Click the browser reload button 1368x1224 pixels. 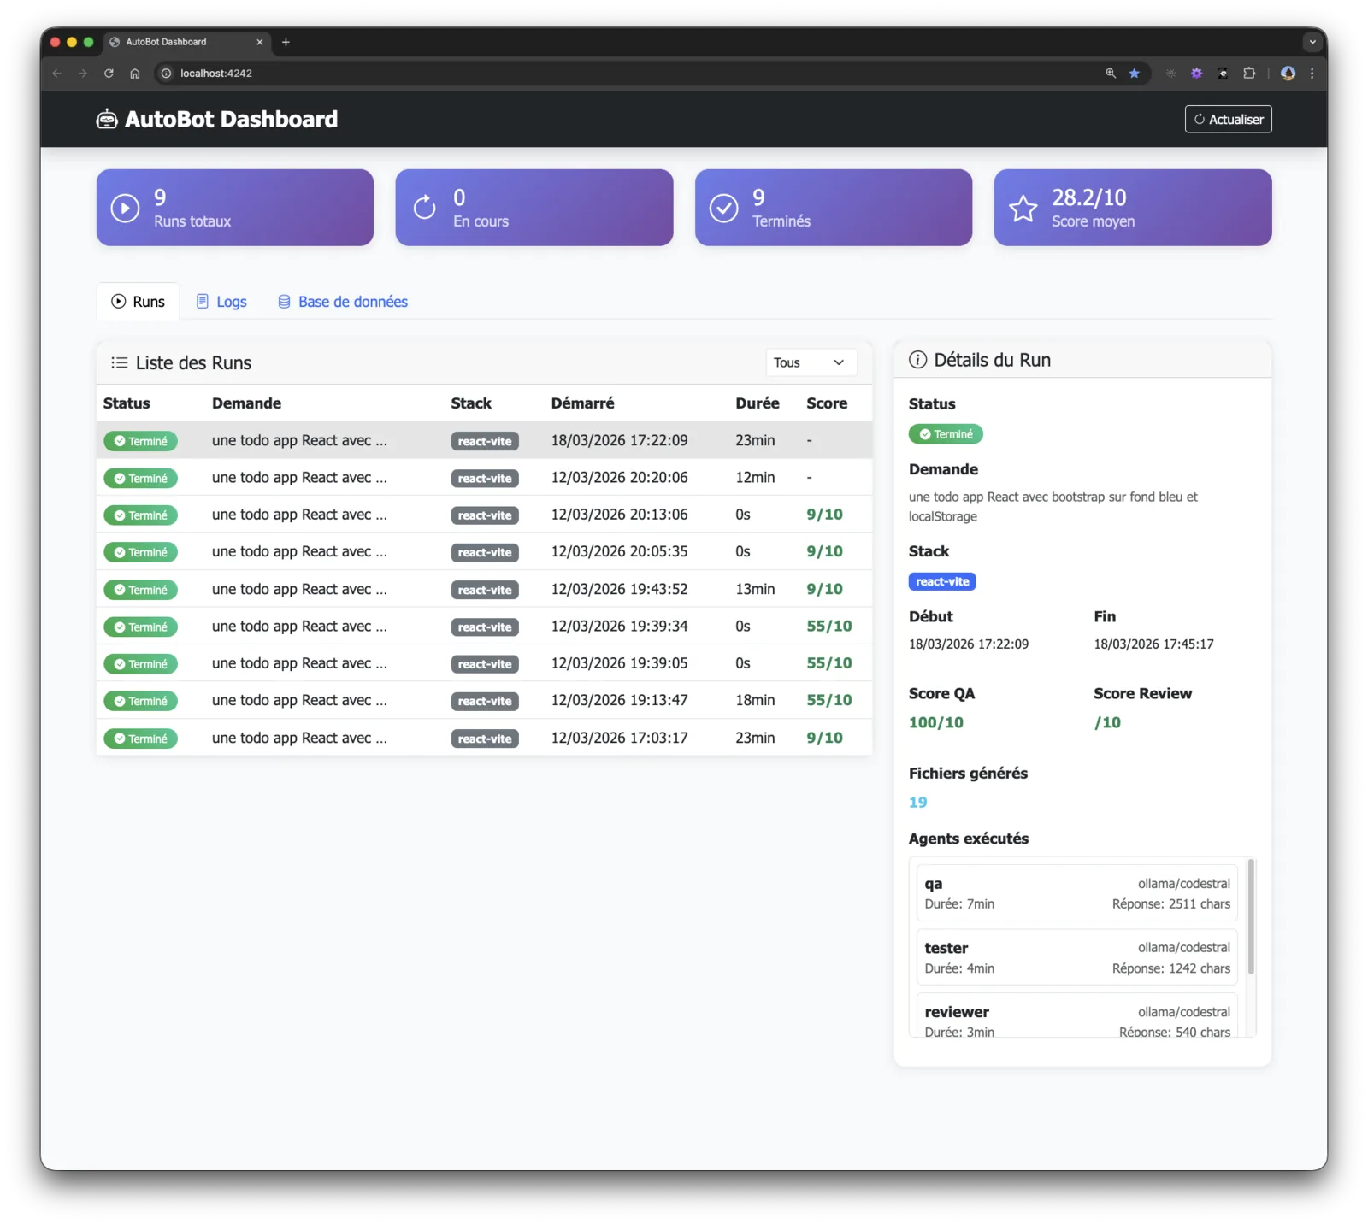(x=109, y=74)
